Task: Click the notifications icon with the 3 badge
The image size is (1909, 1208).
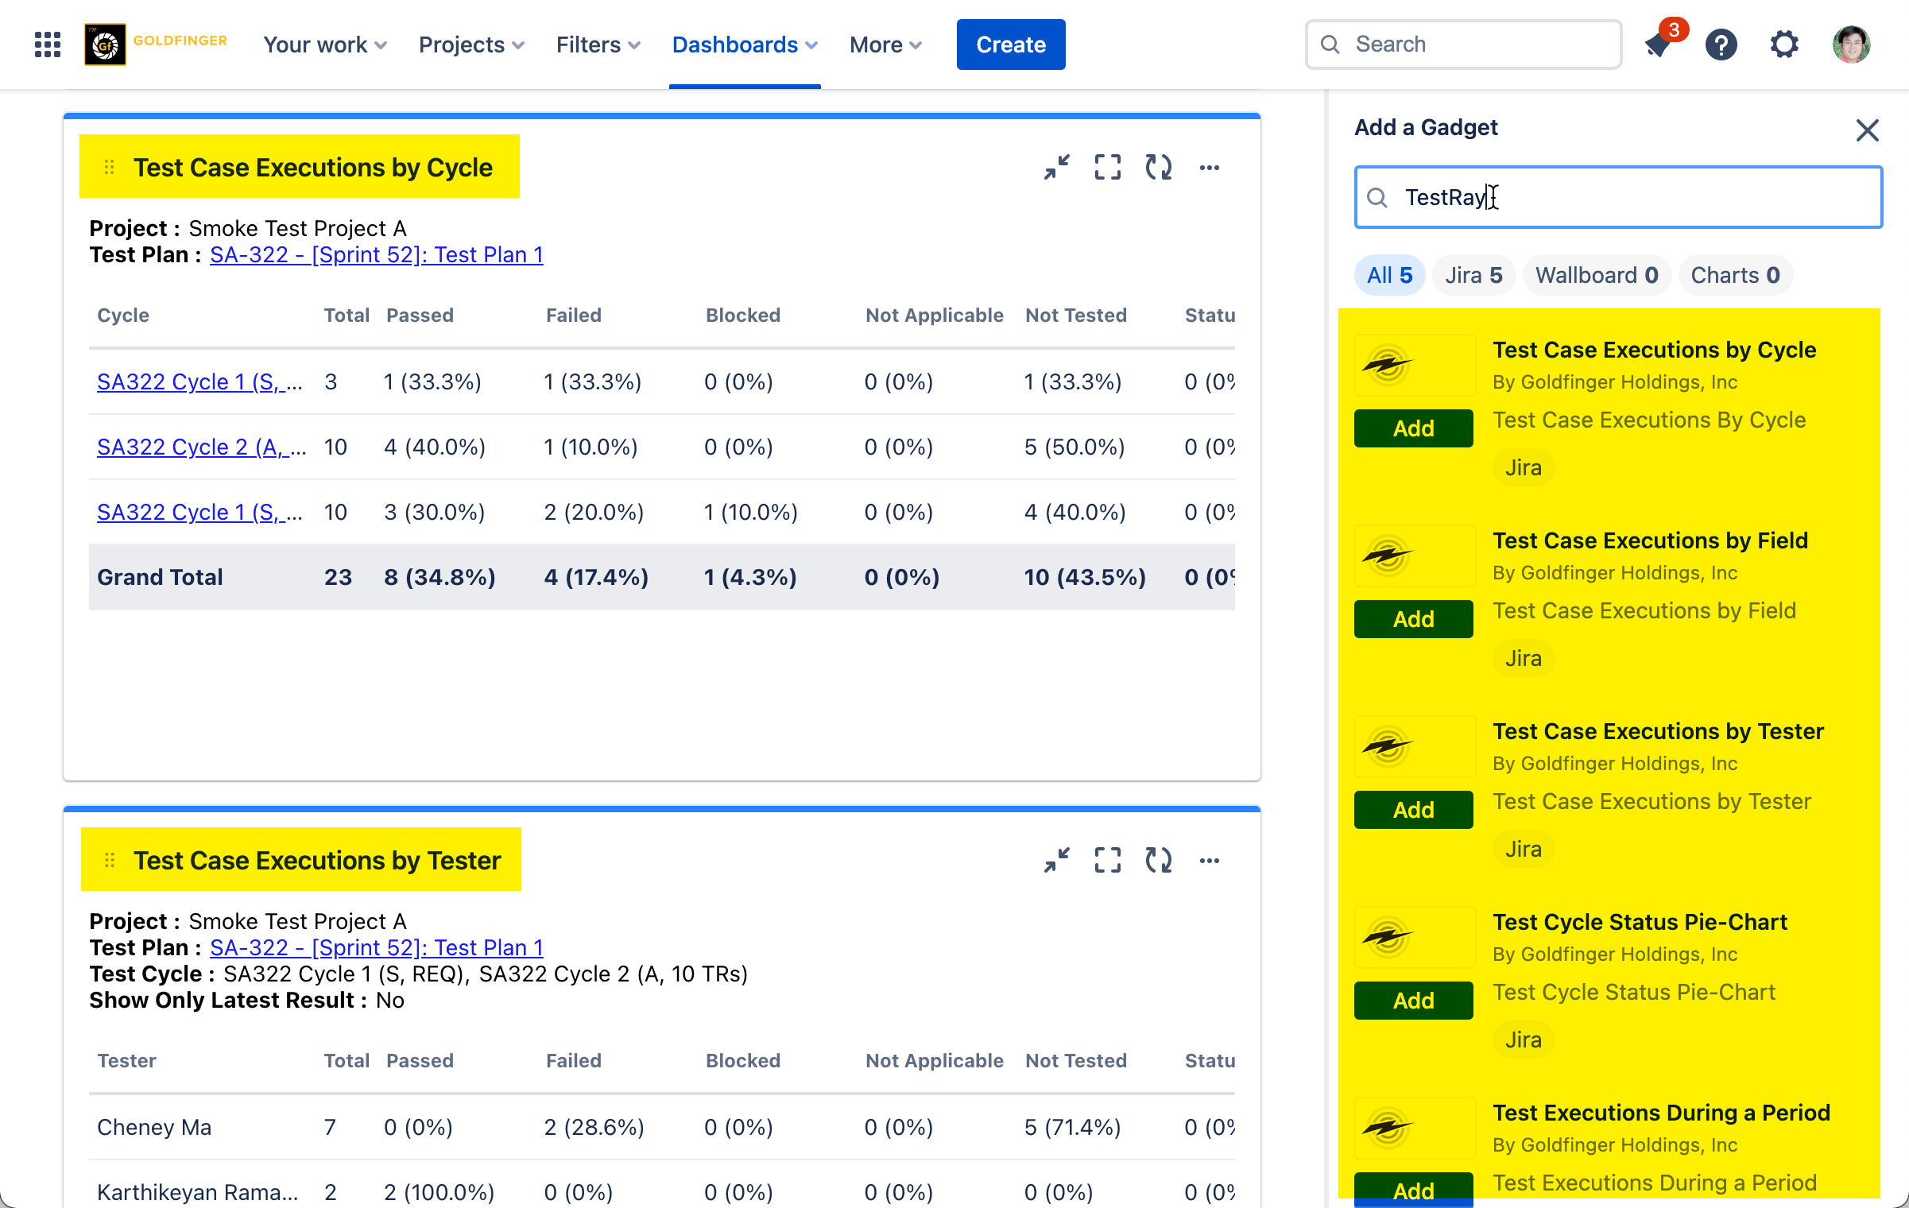Action: pyautogui.click(x=1659, y=45)
